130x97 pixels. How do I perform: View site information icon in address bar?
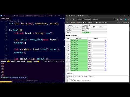(77, 19)
